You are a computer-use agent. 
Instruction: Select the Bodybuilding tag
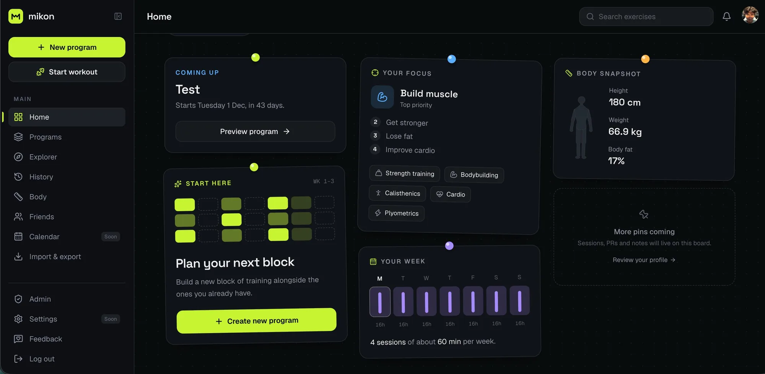[474, 175]
